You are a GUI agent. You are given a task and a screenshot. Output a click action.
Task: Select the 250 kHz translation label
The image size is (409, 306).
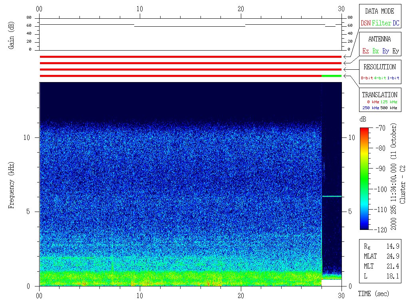click(x=369, y=108)
